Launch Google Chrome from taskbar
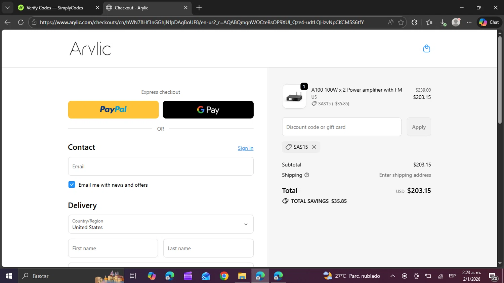Screen dimensions: 504x283 (x=224, y=276)
